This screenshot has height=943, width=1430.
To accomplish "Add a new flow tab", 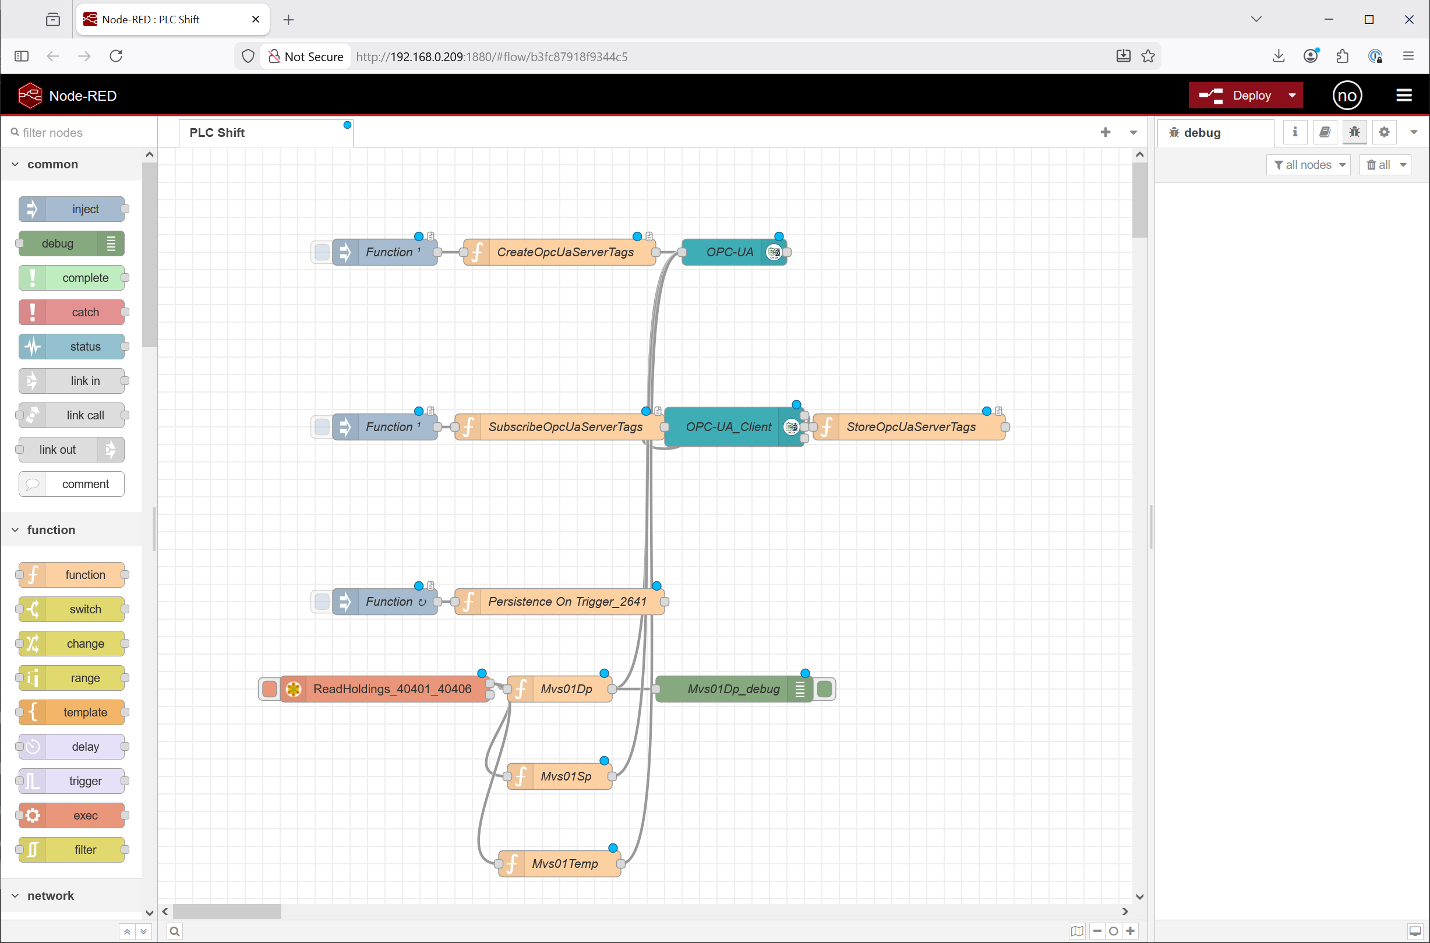I will pos(1106,132).
